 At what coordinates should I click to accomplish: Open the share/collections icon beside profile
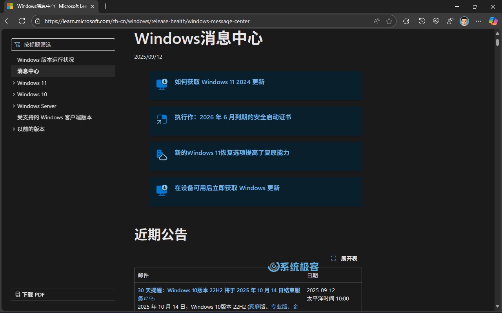pyautogui.click(x=450, y=21)
